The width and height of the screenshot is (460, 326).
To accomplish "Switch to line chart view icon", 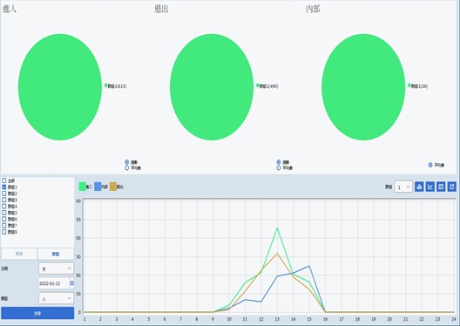I will (x=430, y=187).
